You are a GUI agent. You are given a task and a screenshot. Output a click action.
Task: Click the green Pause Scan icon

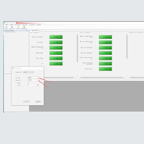(x=24, y=27)
